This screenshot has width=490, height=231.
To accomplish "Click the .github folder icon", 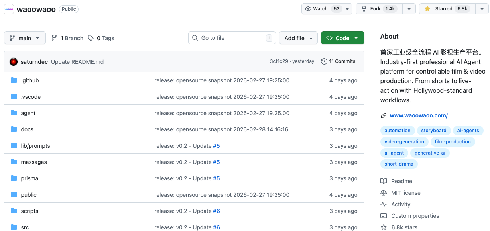I will pos(14,80).
